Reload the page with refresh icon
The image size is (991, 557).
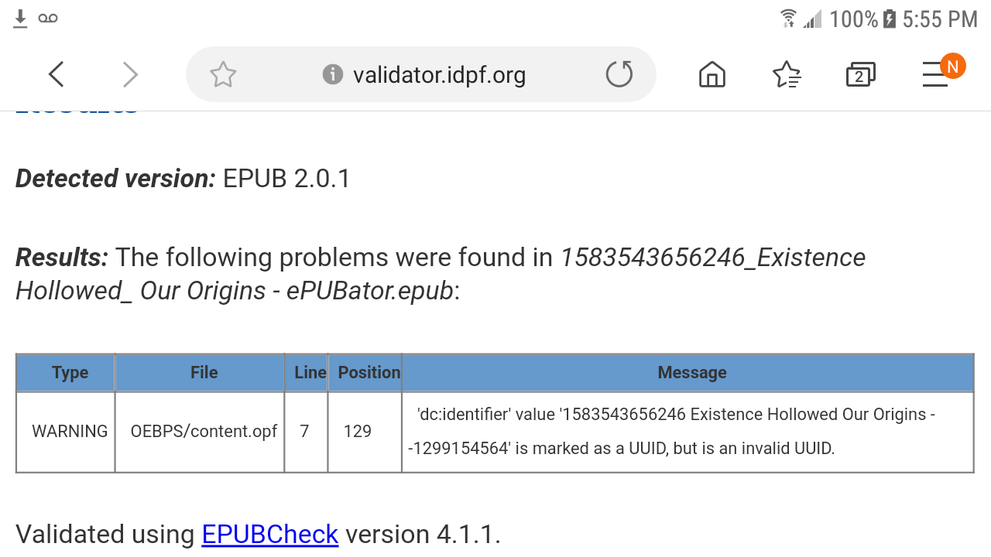[619, 74]
